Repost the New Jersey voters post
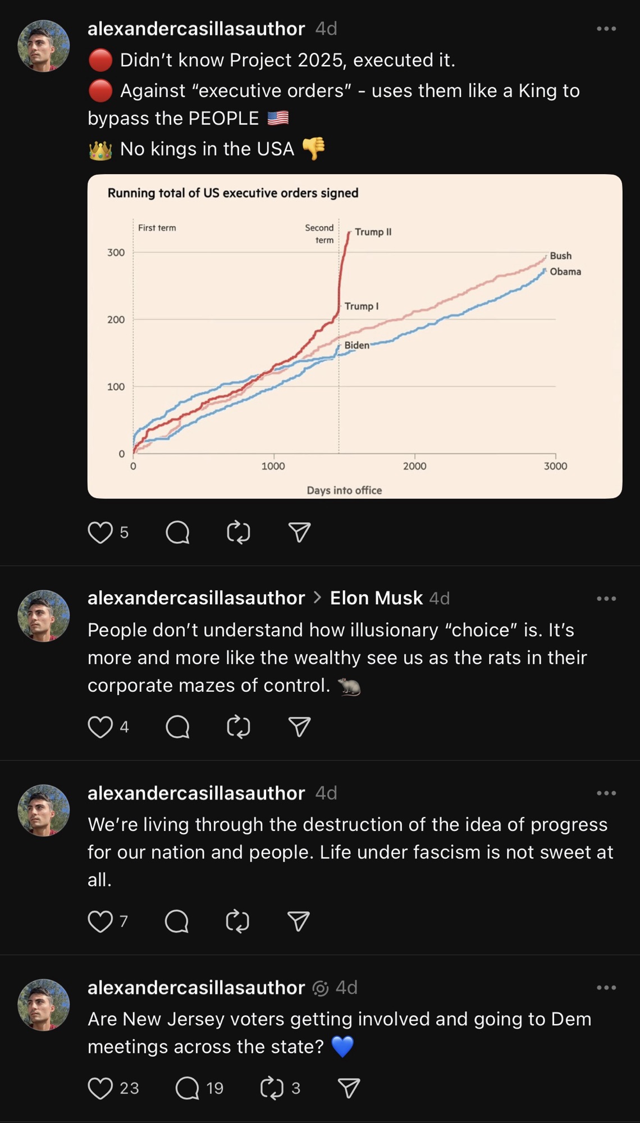The width and height of the screenshot is (640, 1123). [x=272, y=1088]
